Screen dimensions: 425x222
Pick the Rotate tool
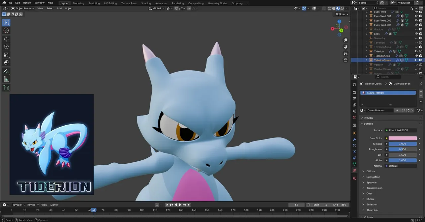(x=6, y=47)
